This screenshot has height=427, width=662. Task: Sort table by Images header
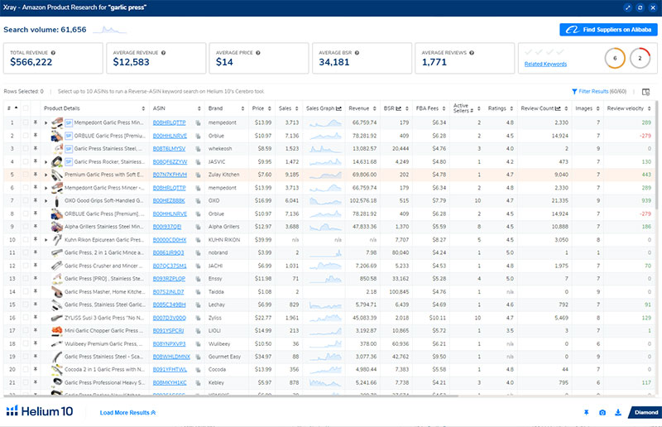[x=588, y=108]
